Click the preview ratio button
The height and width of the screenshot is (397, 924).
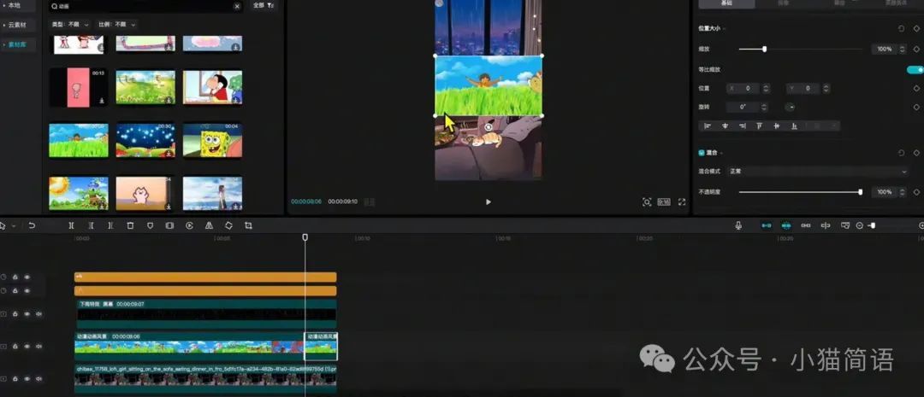[x=664, y=201]
